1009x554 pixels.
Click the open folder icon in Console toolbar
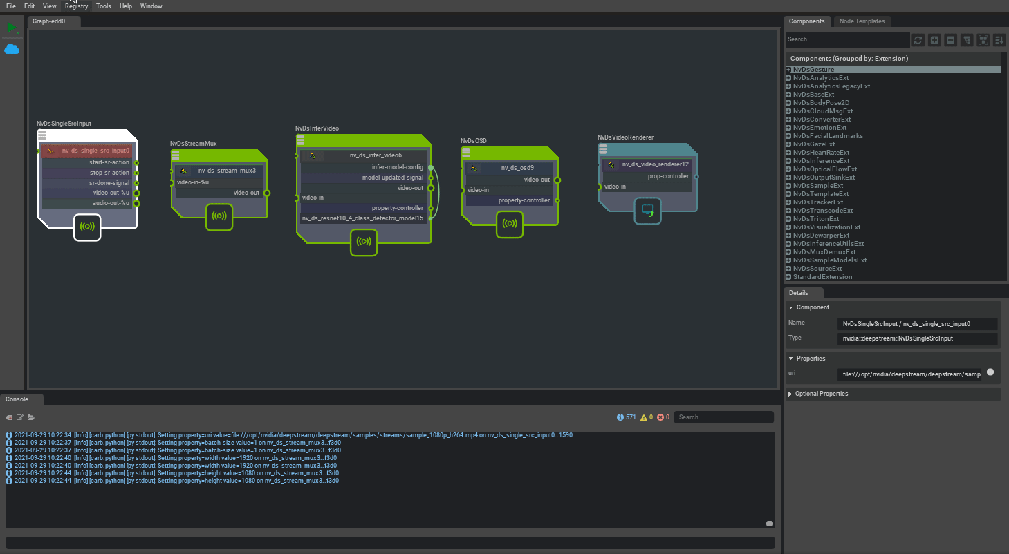[31, 417]
